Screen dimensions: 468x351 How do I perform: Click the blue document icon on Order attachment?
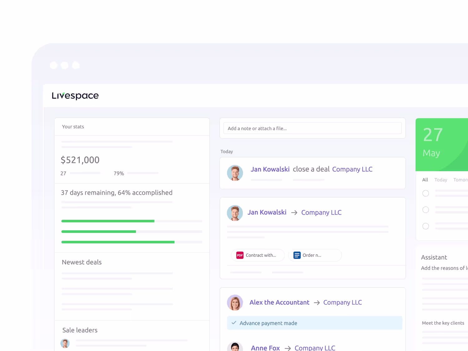(297, 255)
